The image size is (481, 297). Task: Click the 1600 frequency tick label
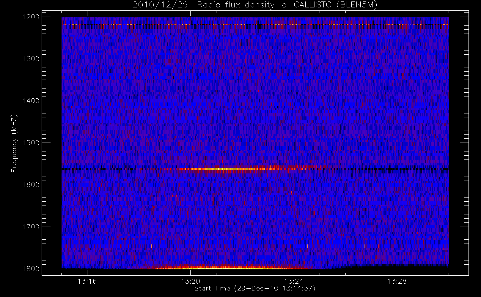(x=31, y=185)
